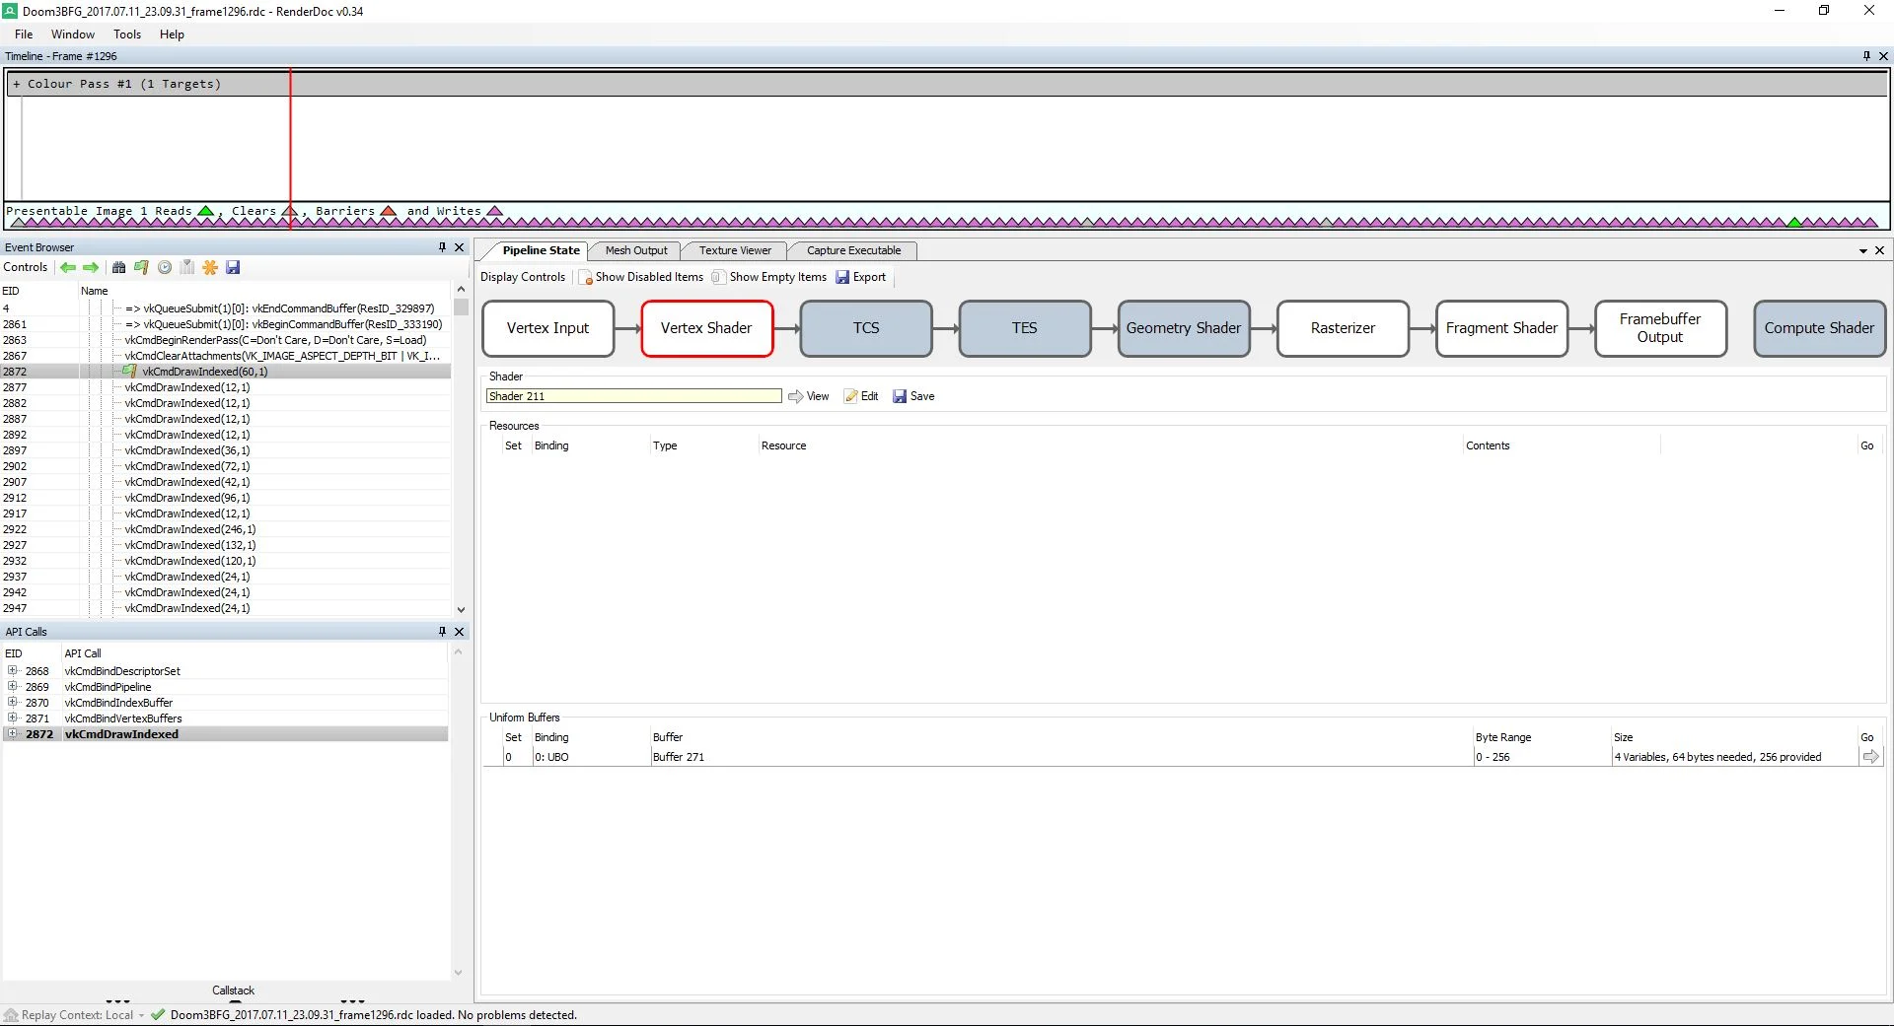Pin the API Calls panel
Image resolution: width=1894 pixels, height=1026 pixels.
442,632
